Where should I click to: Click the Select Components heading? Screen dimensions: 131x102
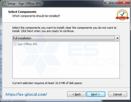tap(22, 12)
